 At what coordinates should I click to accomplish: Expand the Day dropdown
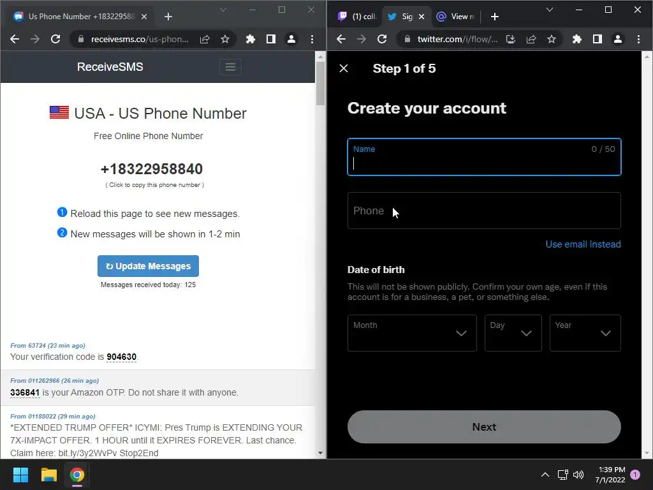click(x=513, y=333)
